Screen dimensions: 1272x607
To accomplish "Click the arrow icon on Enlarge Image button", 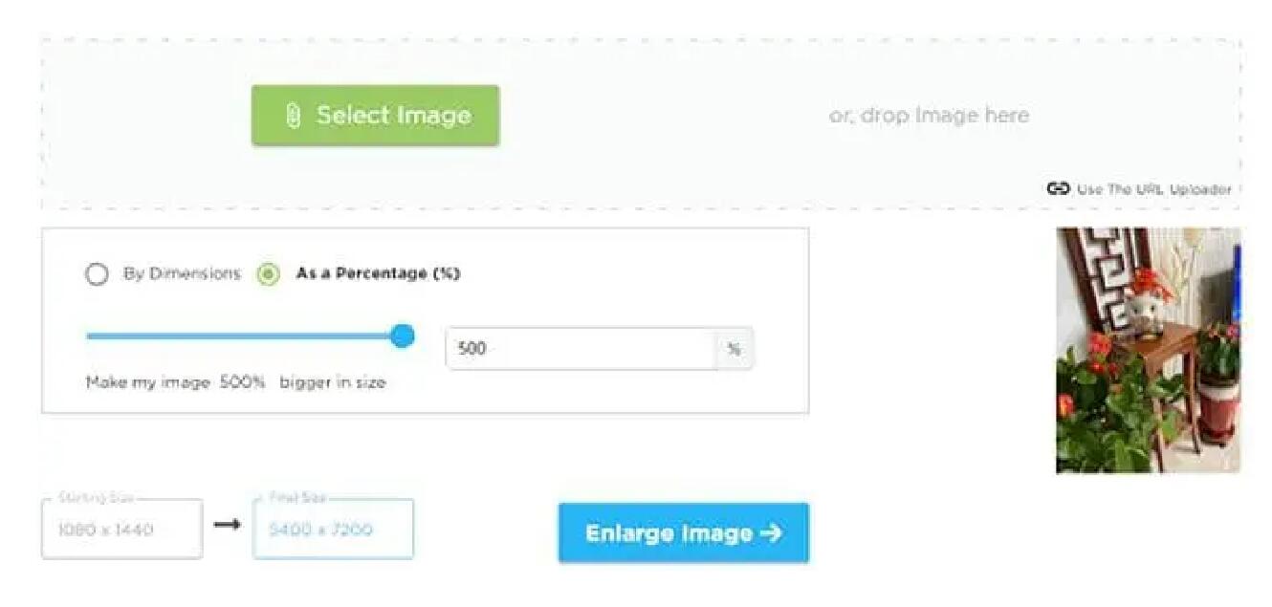I will pos(771,532).
